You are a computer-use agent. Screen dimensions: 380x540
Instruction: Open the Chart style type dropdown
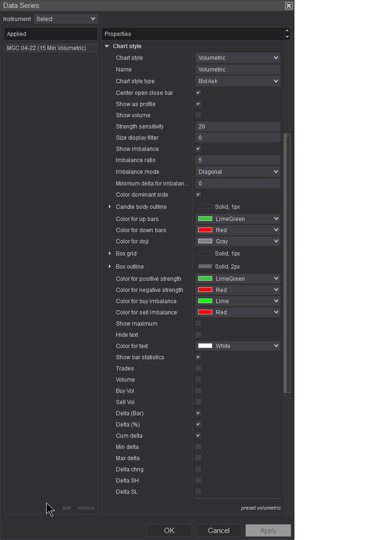coord(238,81)
